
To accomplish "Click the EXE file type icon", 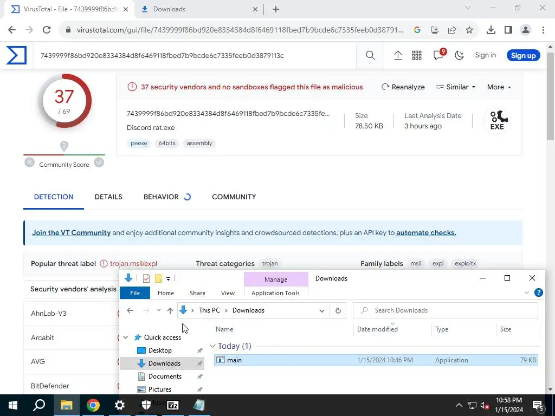I will 497,120.
